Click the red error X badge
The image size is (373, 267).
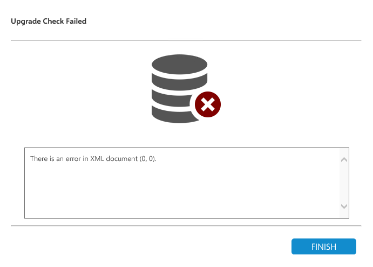click(207, 104)
